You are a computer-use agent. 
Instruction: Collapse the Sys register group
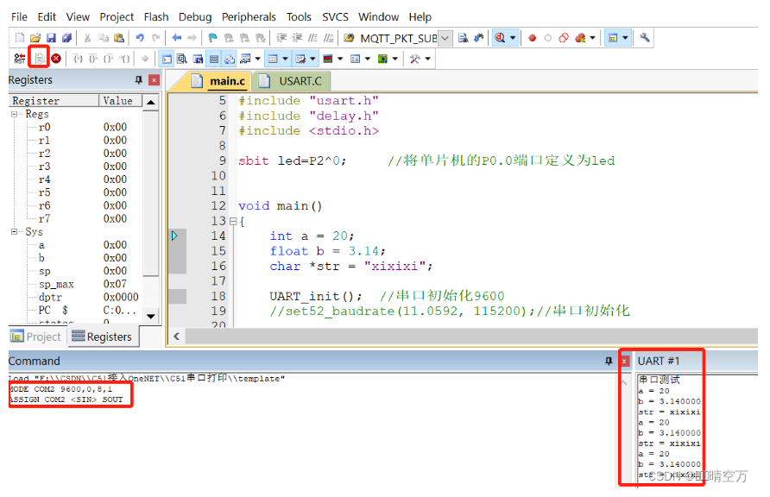(x=15, y=231)
